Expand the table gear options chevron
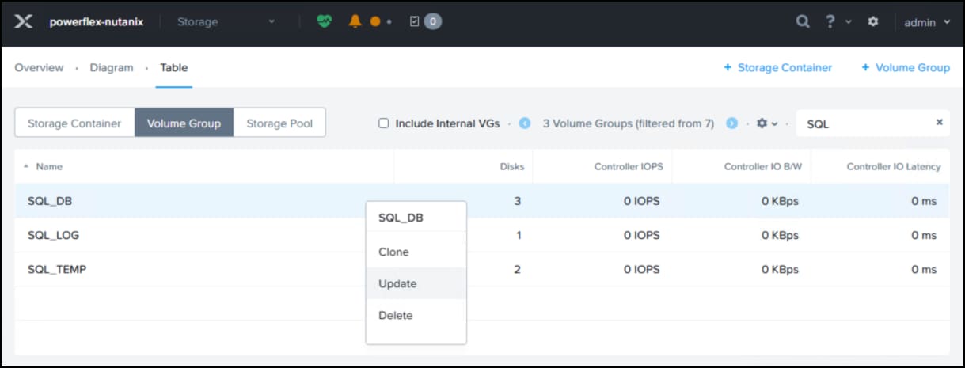 coord(775,124)
